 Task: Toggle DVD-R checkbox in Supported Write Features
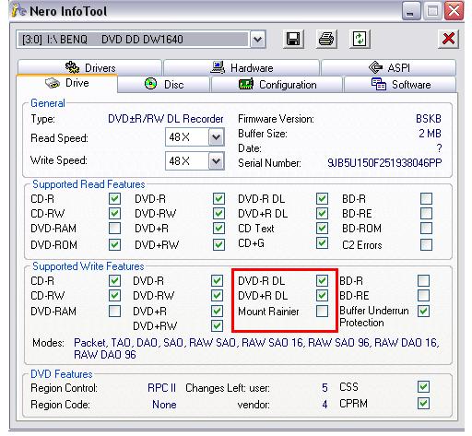[217, 280]
